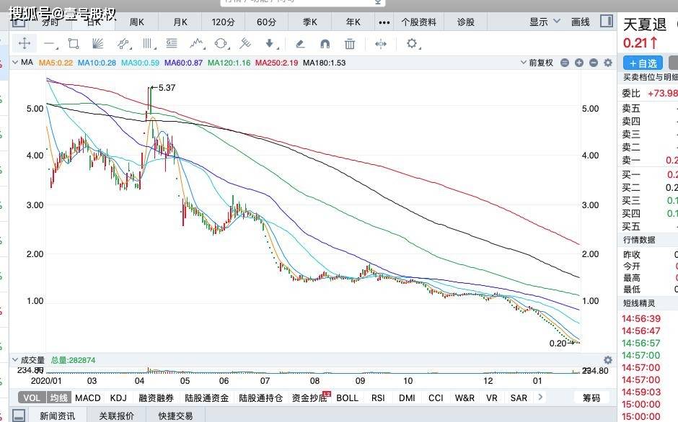Open drawing settings gear in toolbar
Viewport: 678px width, 422px height.
pyautogui.click(x=412, y=43)
